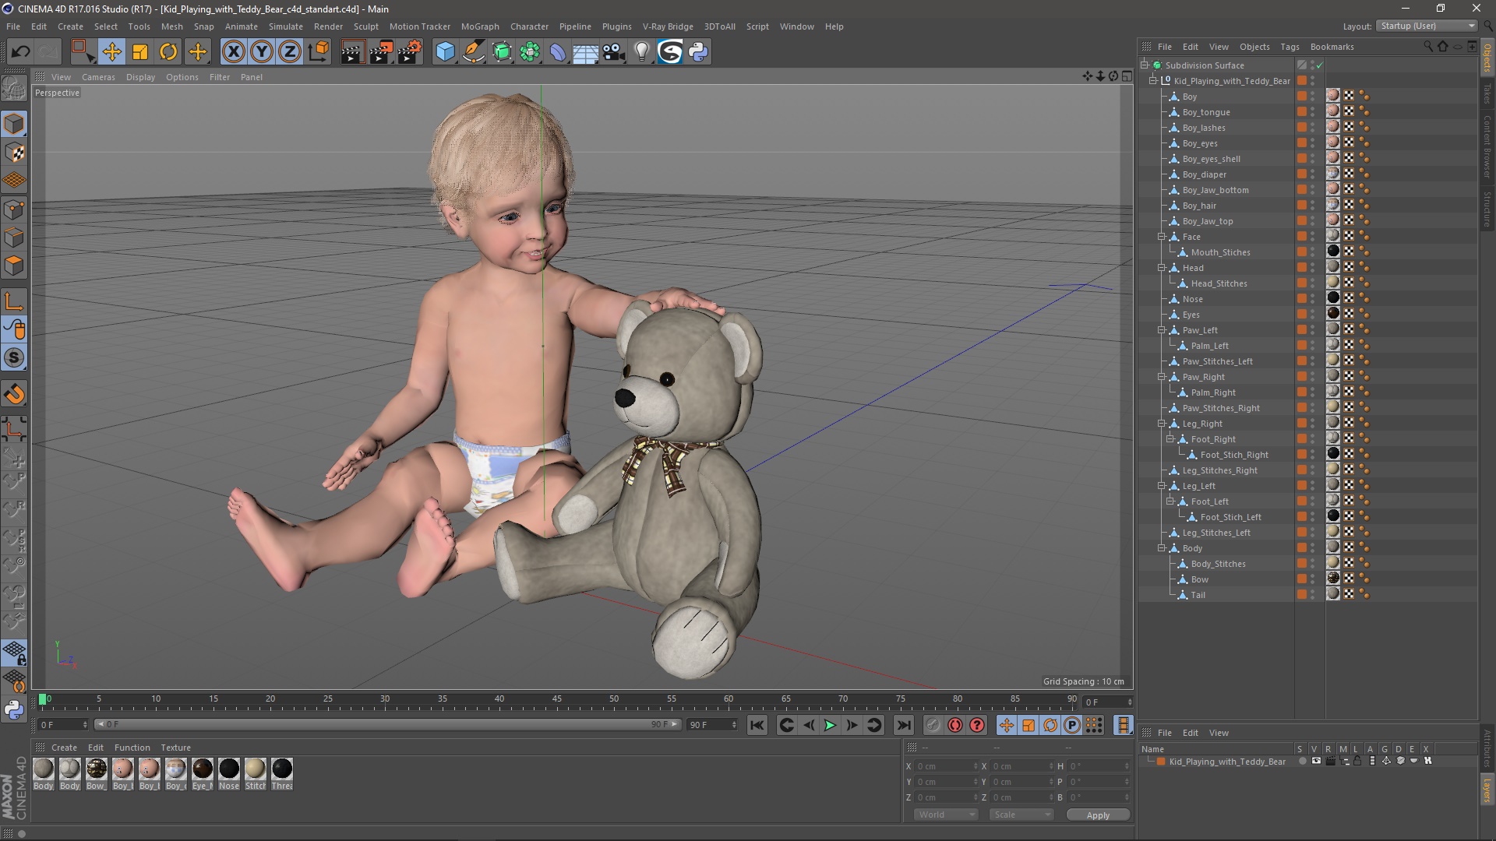This screenshot has width=1496, height=841.
Task: Switch to Points mode
Action: [x=14, y=209]
